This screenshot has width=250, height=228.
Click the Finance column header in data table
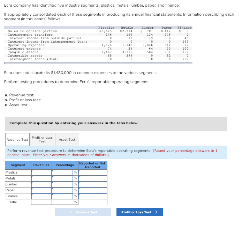pyautogui.click(x=184, y=28)
